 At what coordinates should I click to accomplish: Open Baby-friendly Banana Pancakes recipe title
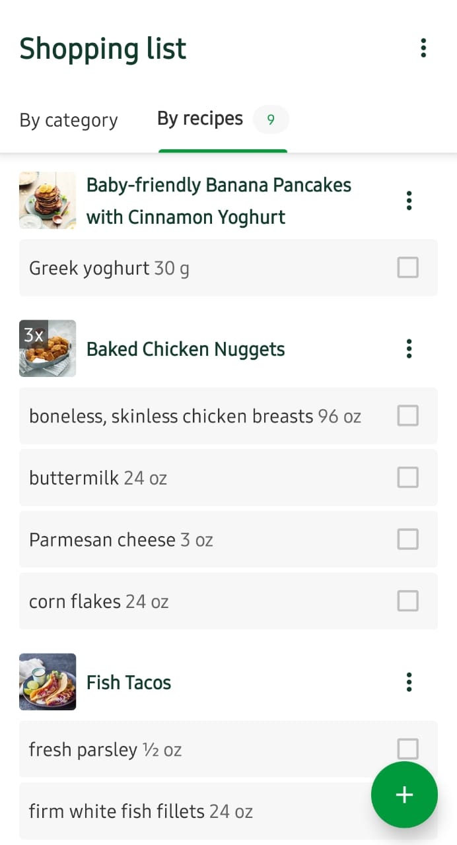(219, 201)
